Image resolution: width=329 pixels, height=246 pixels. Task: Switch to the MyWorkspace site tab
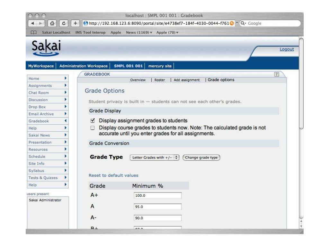[41, 66]
